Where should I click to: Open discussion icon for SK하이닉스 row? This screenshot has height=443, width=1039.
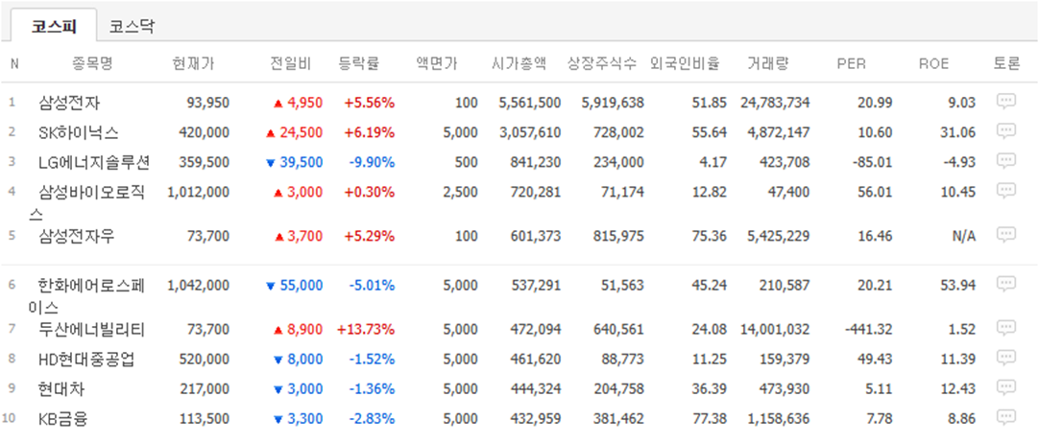1005,131
